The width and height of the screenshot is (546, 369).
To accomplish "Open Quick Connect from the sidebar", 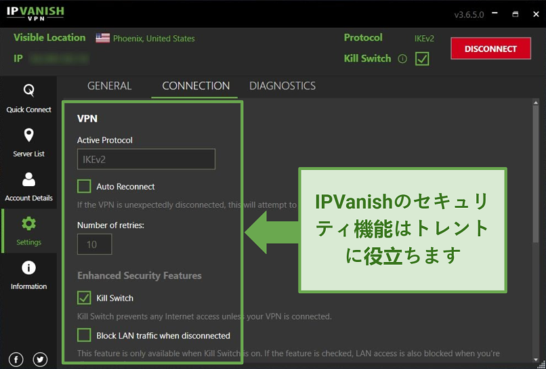I will 28,99.
